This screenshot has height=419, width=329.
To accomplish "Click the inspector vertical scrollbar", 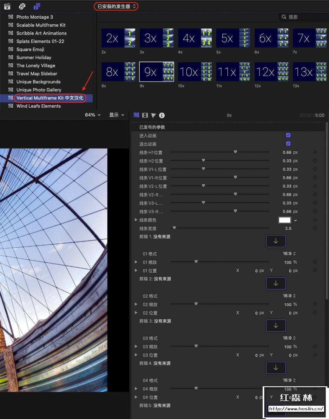I will pos(327,211).
